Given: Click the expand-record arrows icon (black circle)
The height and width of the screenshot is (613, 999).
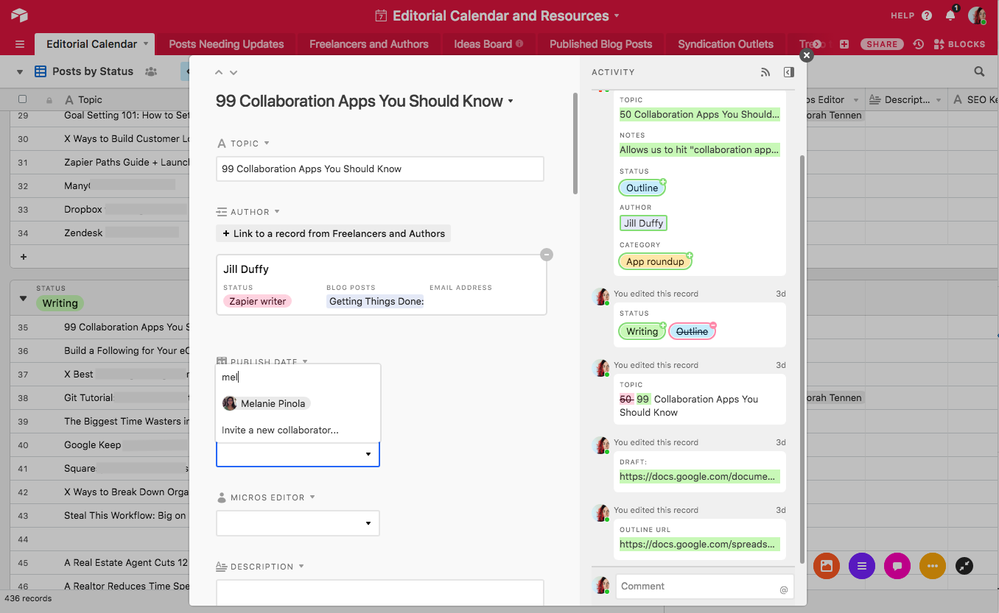Looking at the screenshot, I should tap(964, 566).
